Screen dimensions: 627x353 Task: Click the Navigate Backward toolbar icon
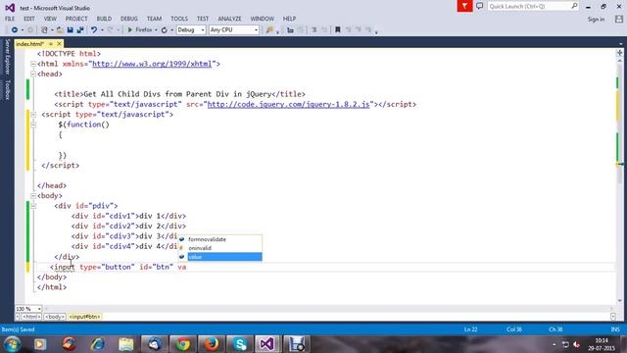[x=15, y=30]
